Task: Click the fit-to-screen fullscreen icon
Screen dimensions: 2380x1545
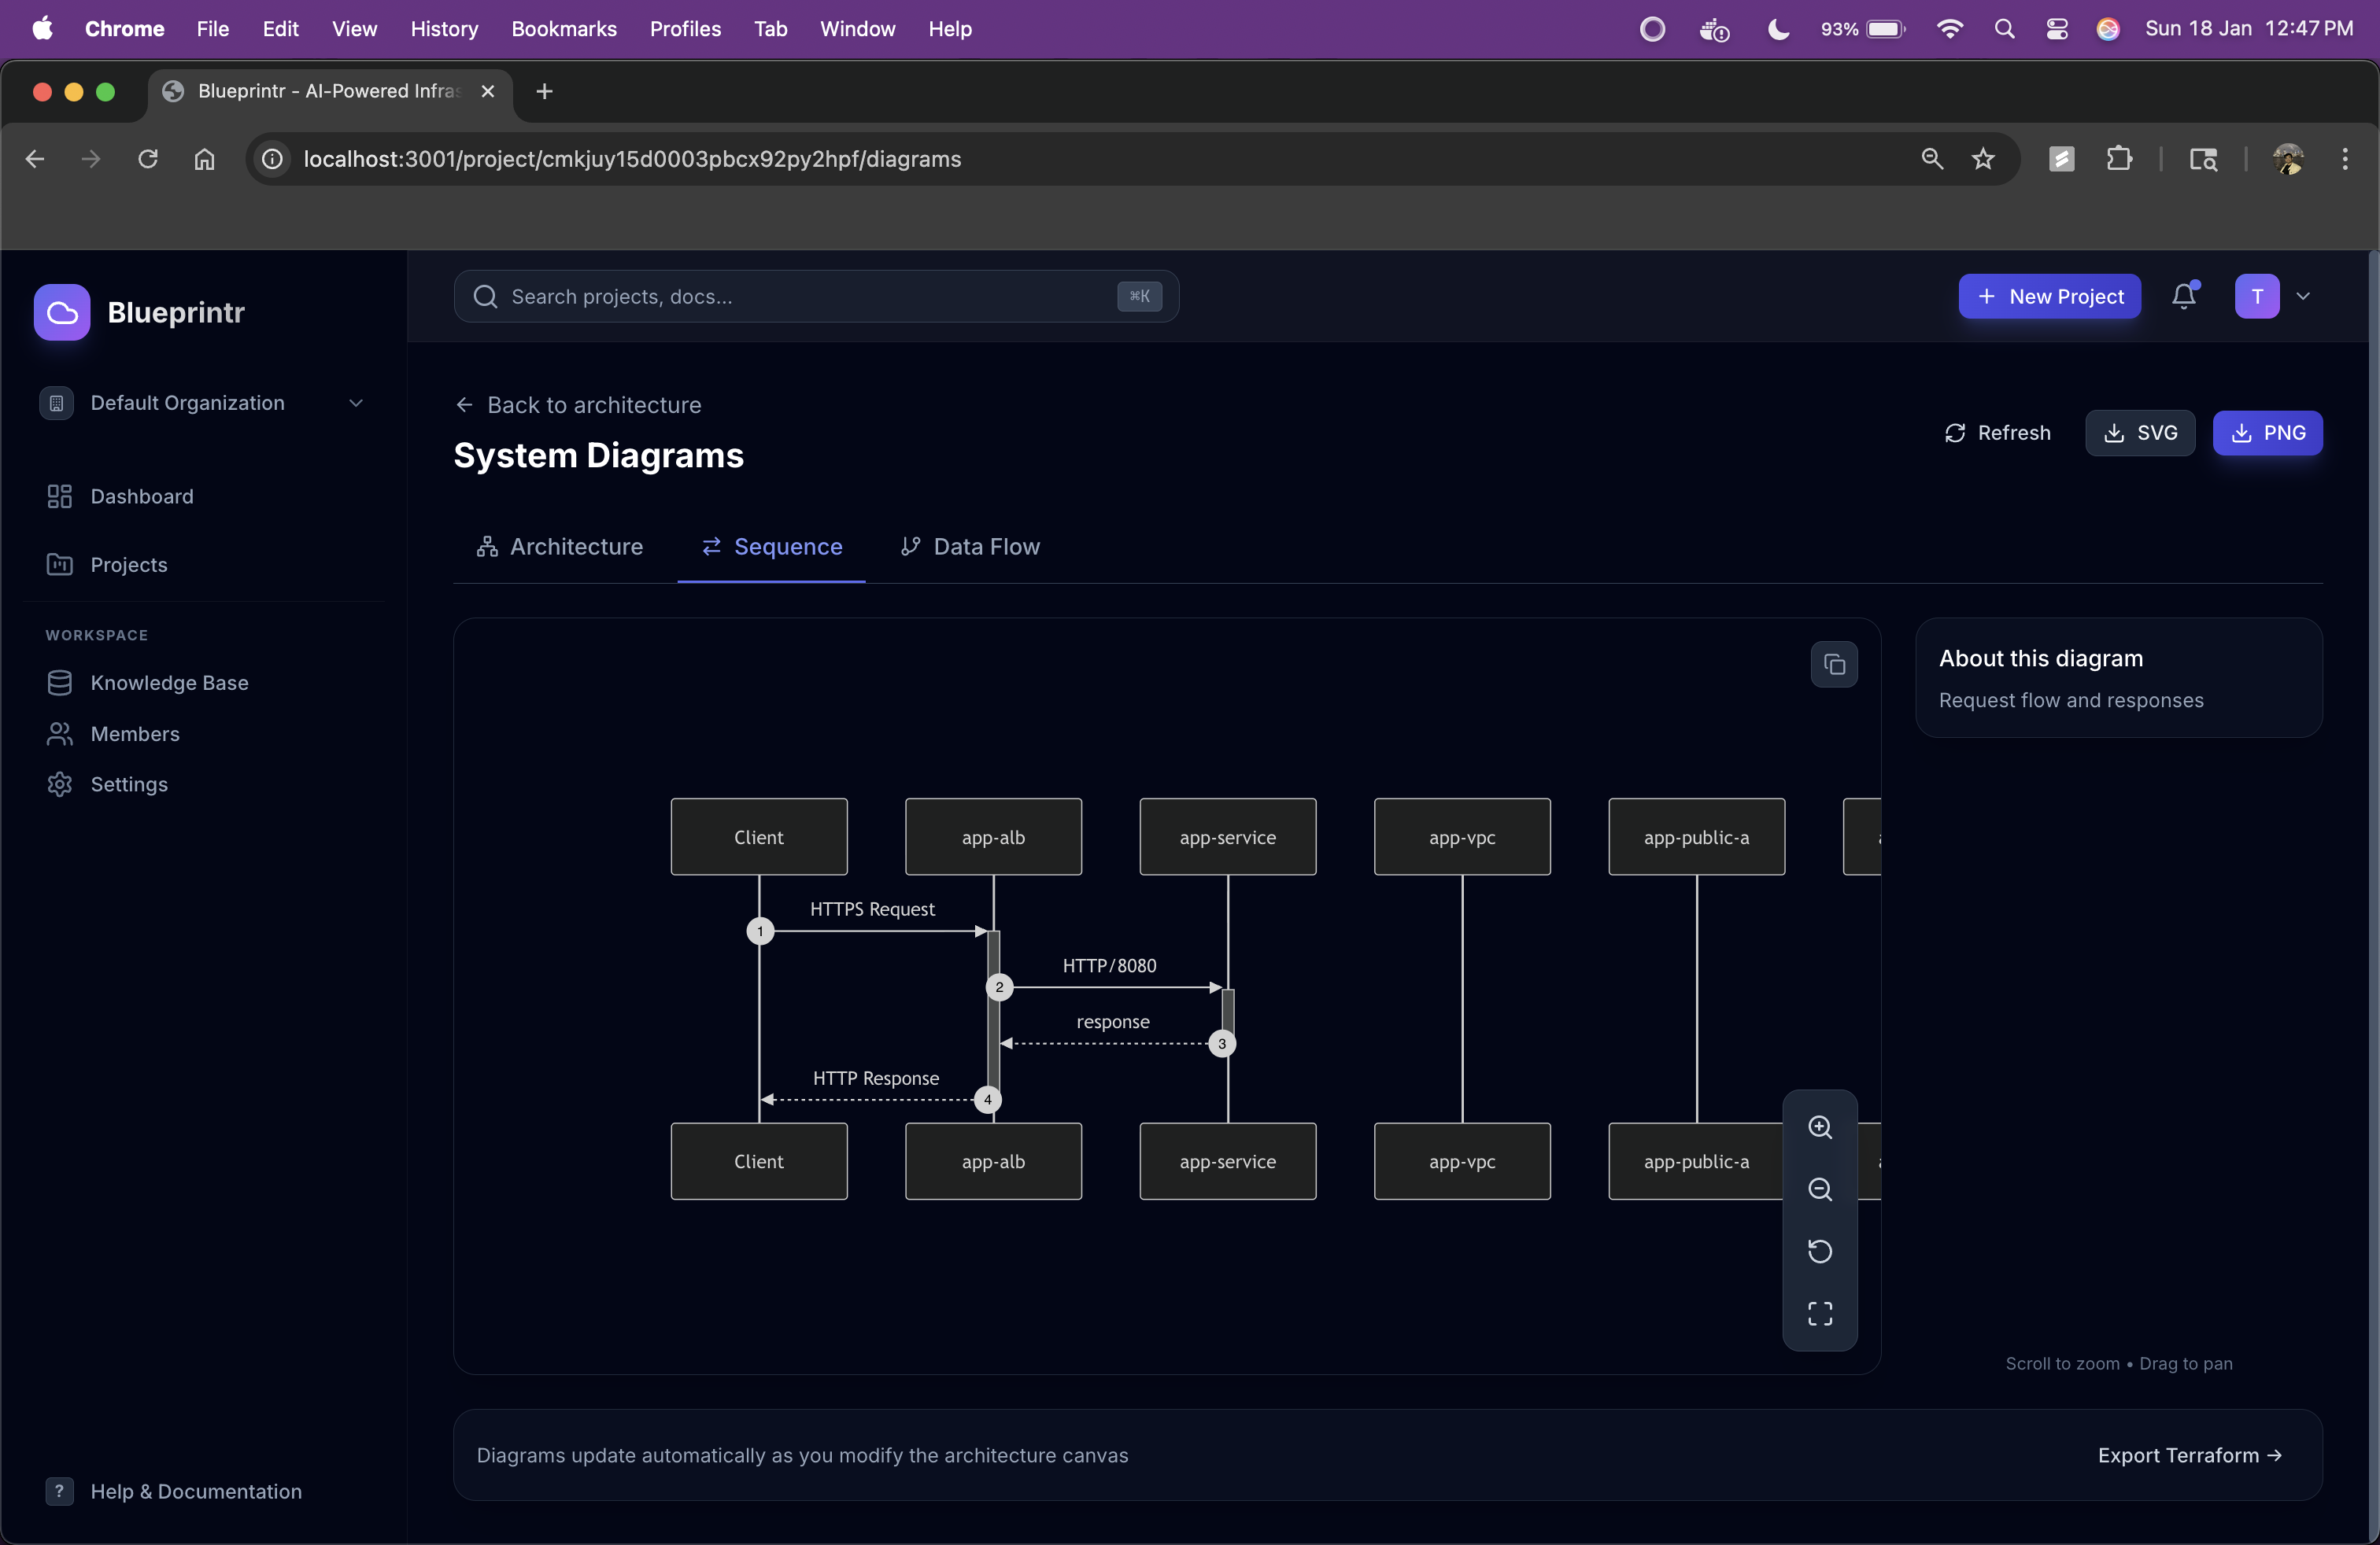Action: click(x=1820, y=1313)
